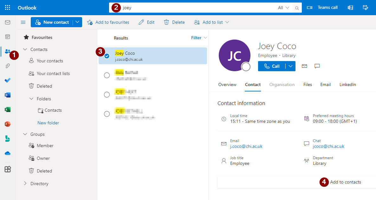Switch to the Contact tab
Screen dimensions: 376x200
coord(253,85)
